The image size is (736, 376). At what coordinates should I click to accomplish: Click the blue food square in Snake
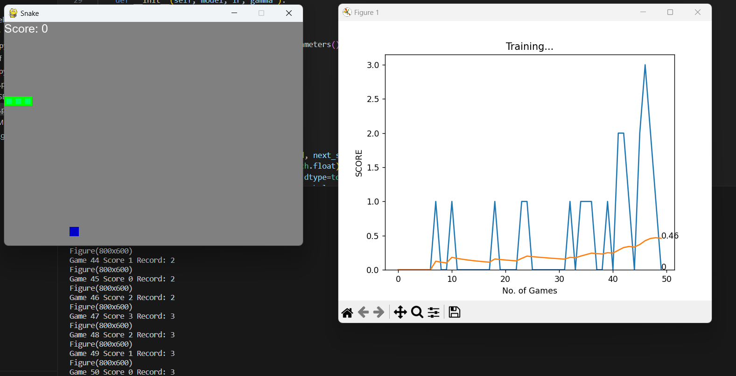coord(74,232)
